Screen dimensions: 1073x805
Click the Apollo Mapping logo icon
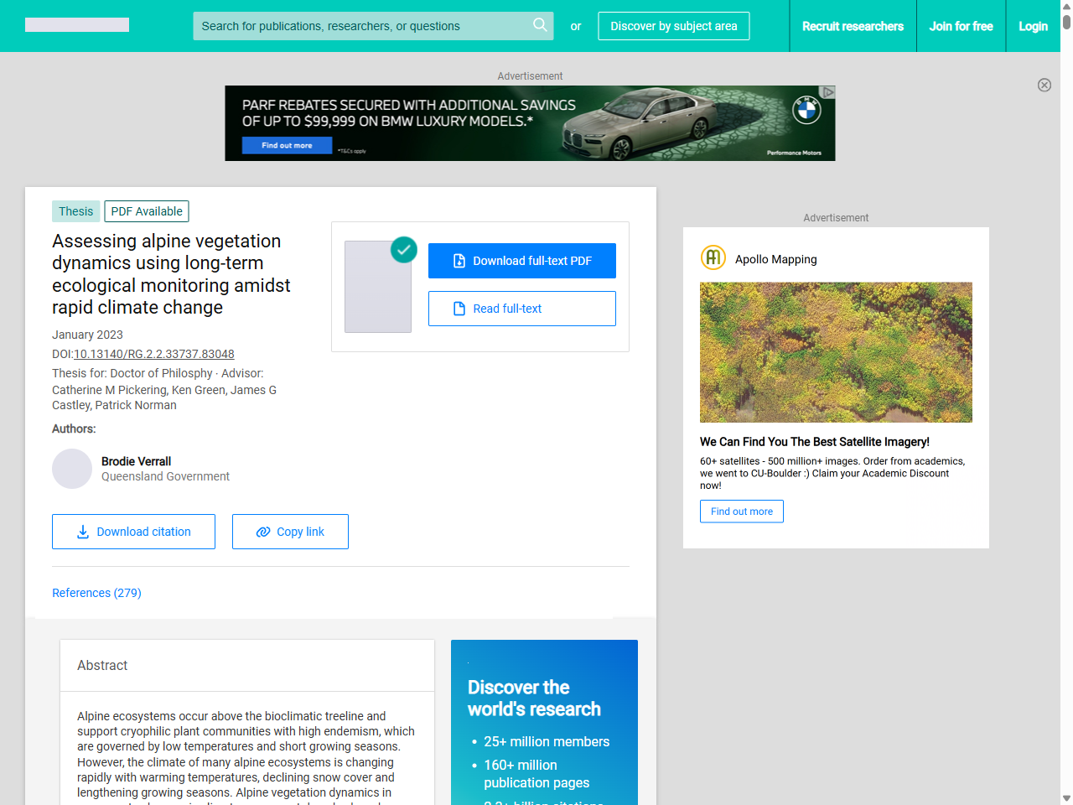[x=713, y=258]
